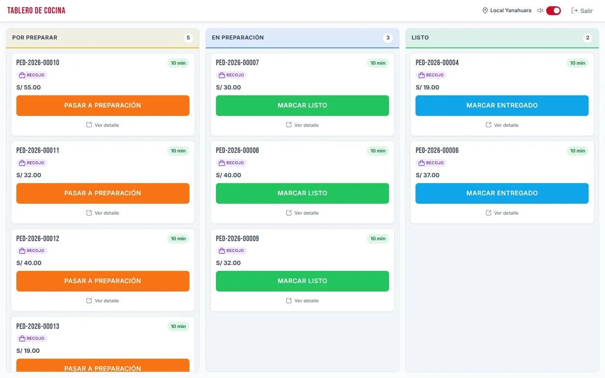This screenshot has width=605, height=378.
Task: Click the Salir logout button
Action: [x=582, y=10]
